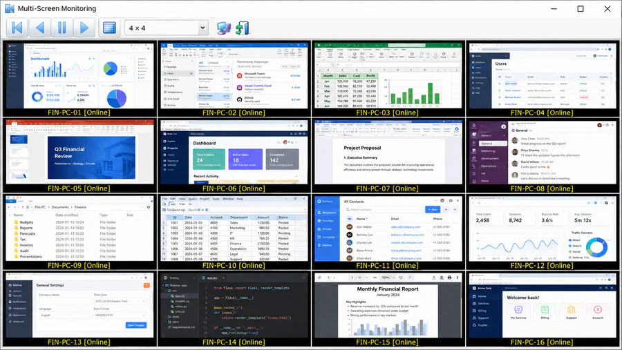Select the FIN-PC-14 app.py code editor thumbnail
Screen dimensions: 622x350
click(x=234, y=305)
